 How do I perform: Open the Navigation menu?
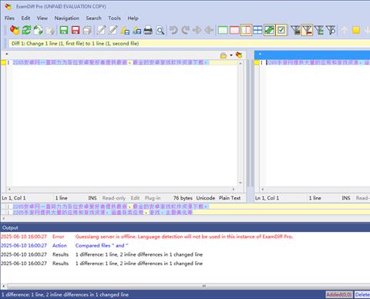pos(67,18)
